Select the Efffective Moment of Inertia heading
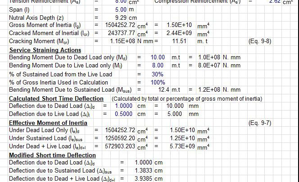Screen dimensions: 299x182 (48, 123)
